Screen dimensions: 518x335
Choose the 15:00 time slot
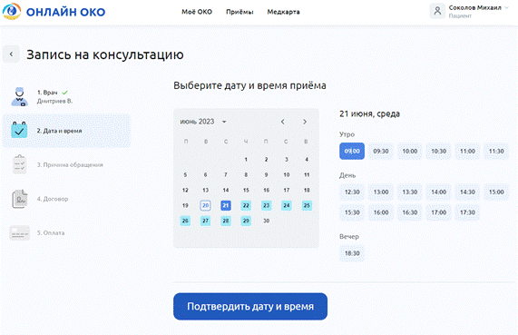click(x=496, y=192)
